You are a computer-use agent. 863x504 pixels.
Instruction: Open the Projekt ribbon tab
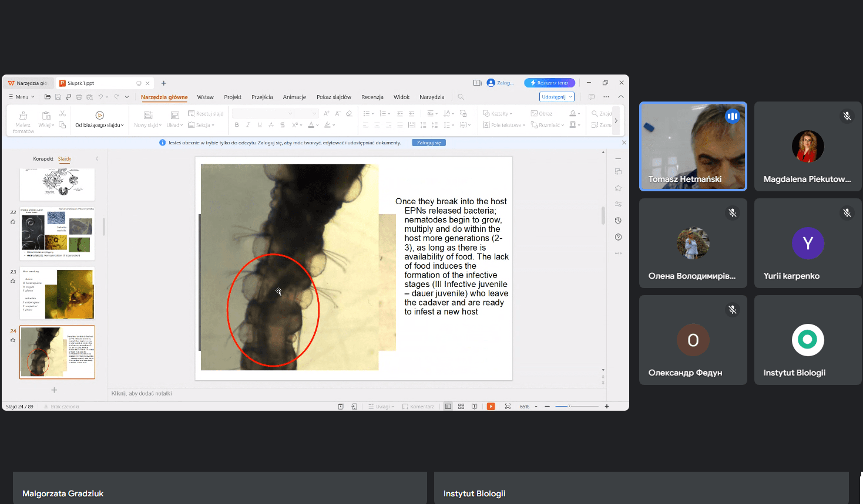pyautogui.click(x=233, y=97)
